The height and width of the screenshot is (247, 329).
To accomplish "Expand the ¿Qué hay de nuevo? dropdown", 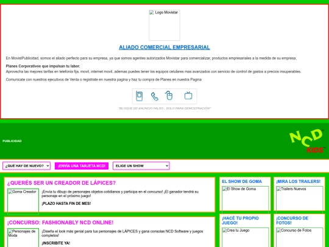I will click(x=26, y=166).
